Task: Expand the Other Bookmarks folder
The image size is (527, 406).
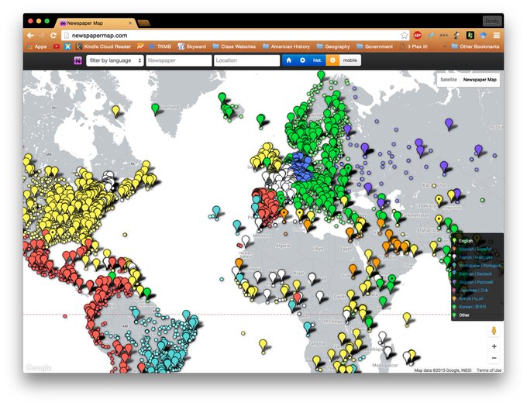Action: 476,46
